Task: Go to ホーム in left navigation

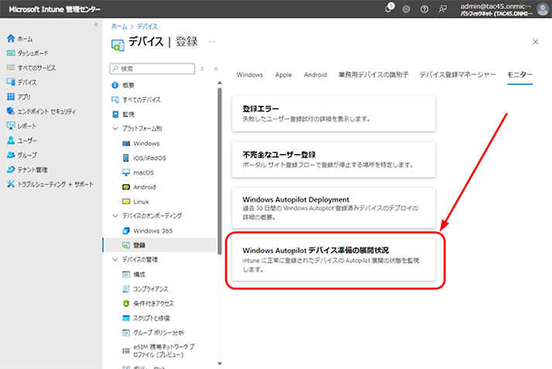Action: point(19,39)
